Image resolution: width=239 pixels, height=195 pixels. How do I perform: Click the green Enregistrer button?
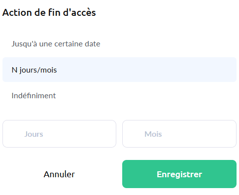179,174
